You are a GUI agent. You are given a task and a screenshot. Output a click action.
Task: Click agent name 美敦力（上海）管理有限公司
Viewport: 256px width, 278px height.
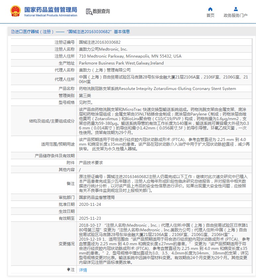point(105,70)
